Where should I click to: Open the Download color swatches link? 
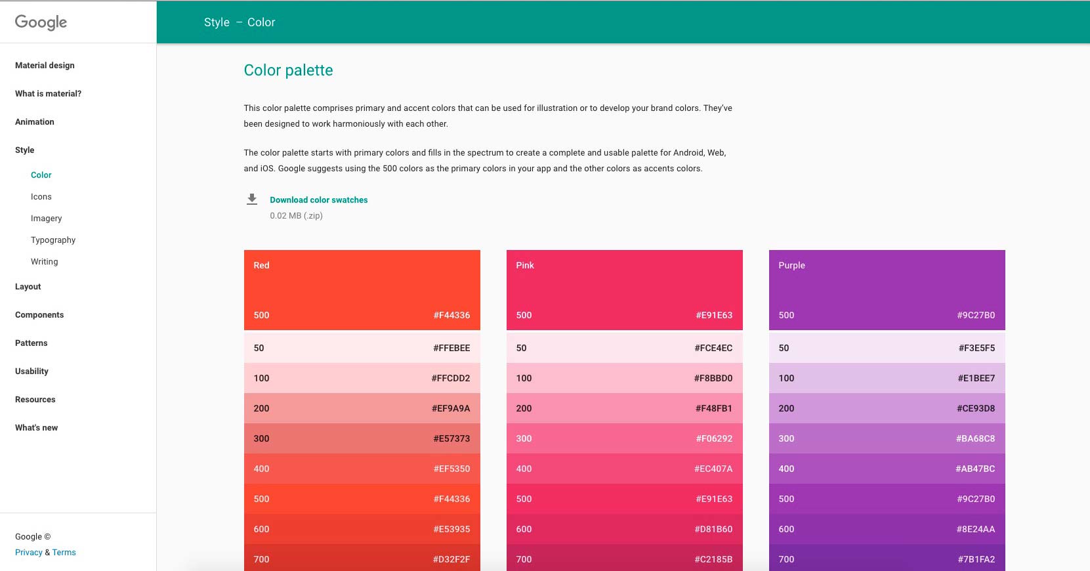[319, 200]
